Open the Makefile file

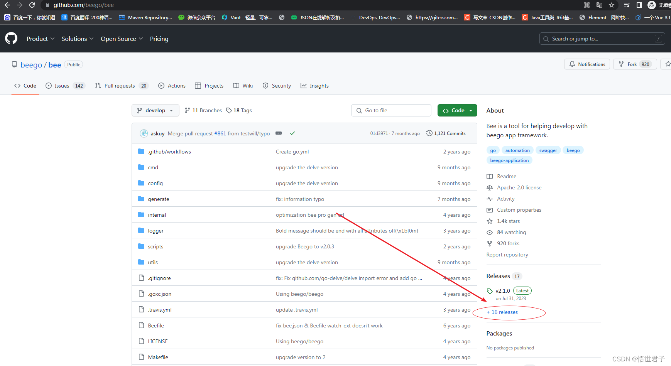(158, 357)
